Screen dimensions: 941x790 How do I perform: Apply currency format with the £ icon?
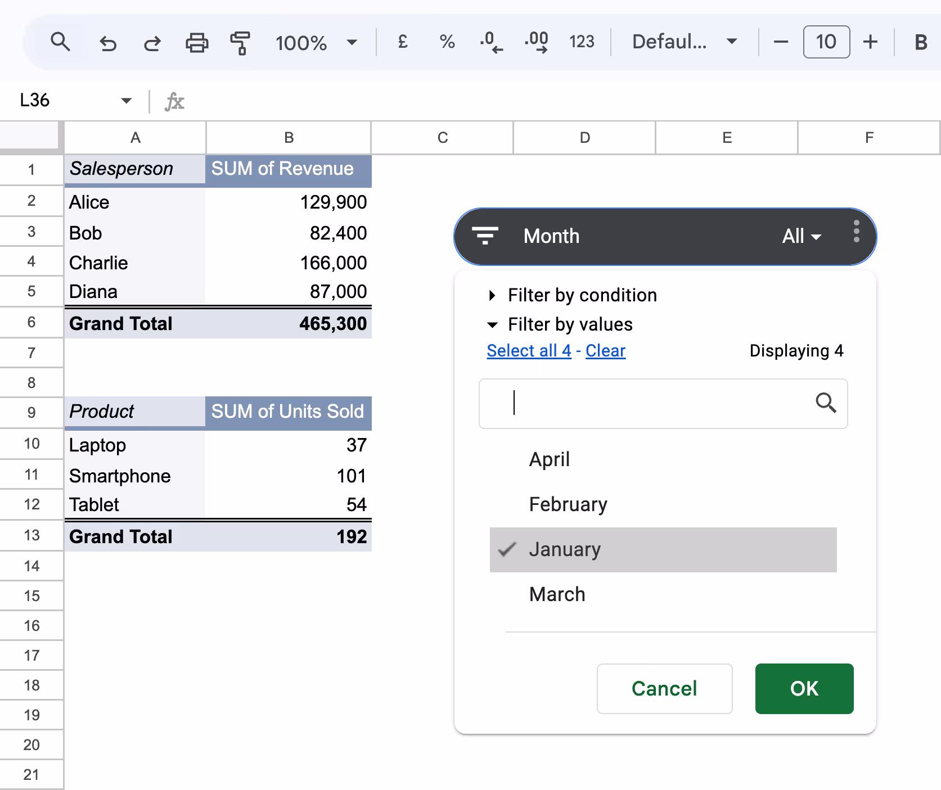tap(402, 42)
